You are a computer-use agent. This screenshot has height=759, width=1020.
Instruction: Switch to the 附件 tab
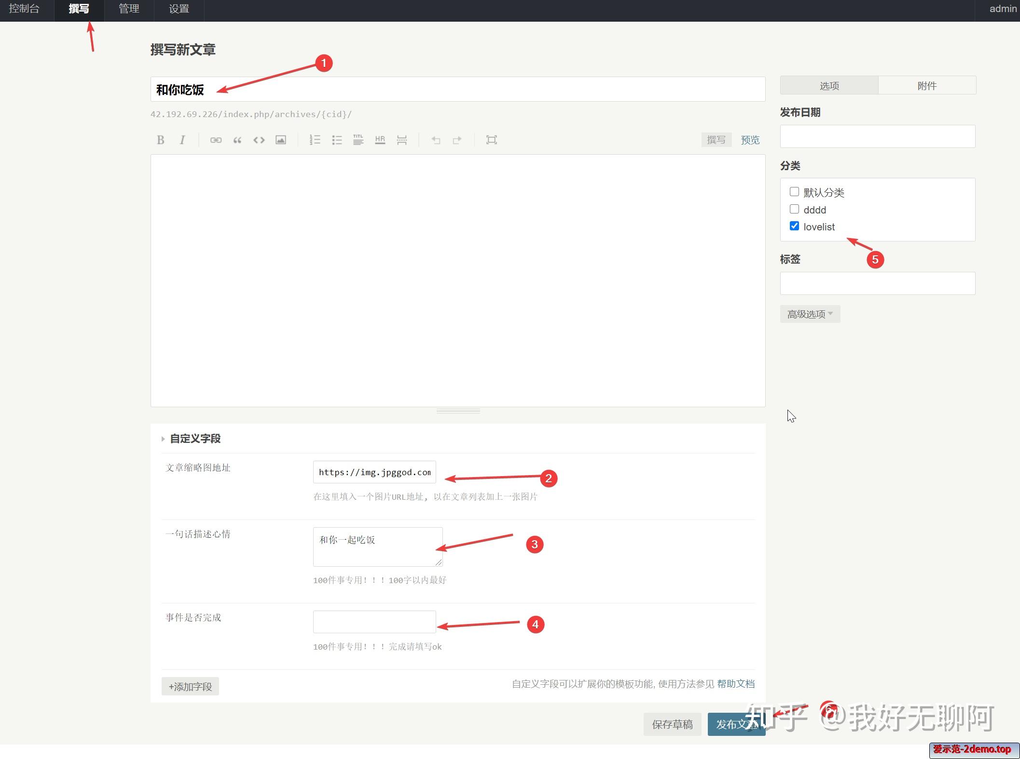click(927, 85)
